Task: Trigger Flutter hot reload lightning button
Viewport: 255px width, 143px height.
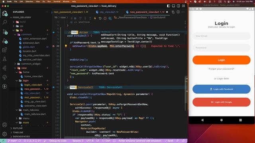Action: tap(95, 18)
